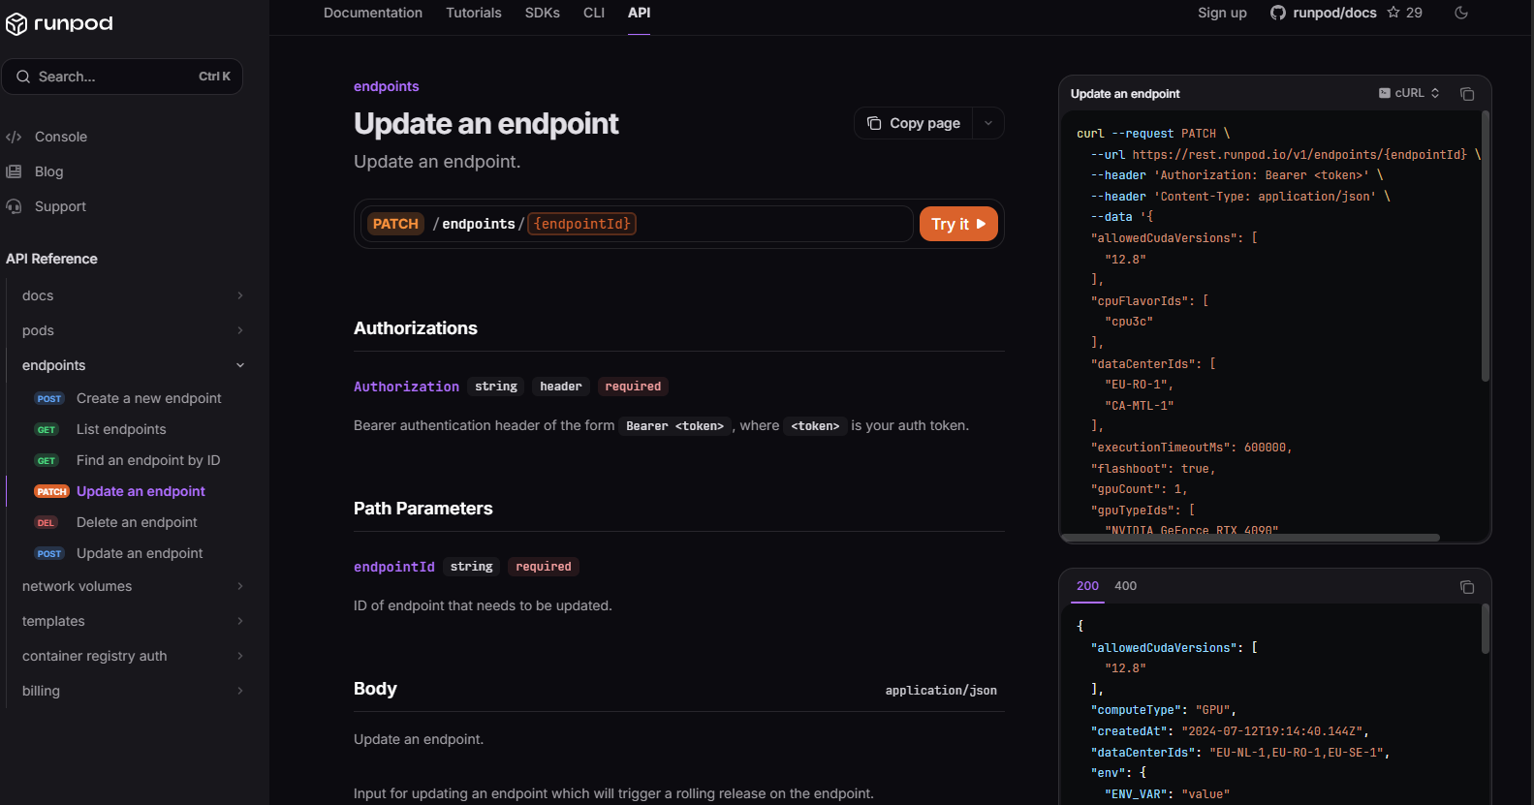The height and width of the screenshot is (805, 1534).
Task: Click the request code horizontal scrollbar
Action: [x=1251, y=537]
